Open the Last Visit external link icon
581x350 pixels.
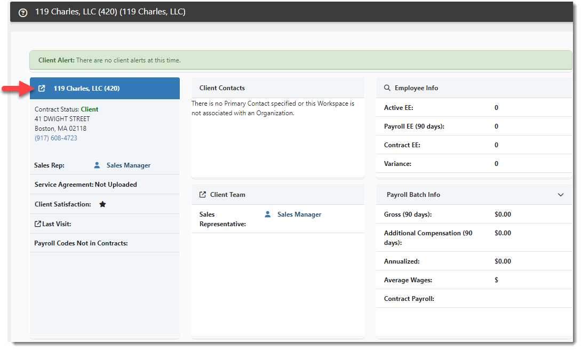[x=38, y=224]
